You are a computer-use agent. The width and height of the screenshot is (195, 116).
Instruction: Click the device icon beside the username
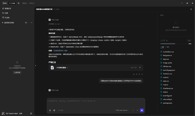click(x=31, y=113)
